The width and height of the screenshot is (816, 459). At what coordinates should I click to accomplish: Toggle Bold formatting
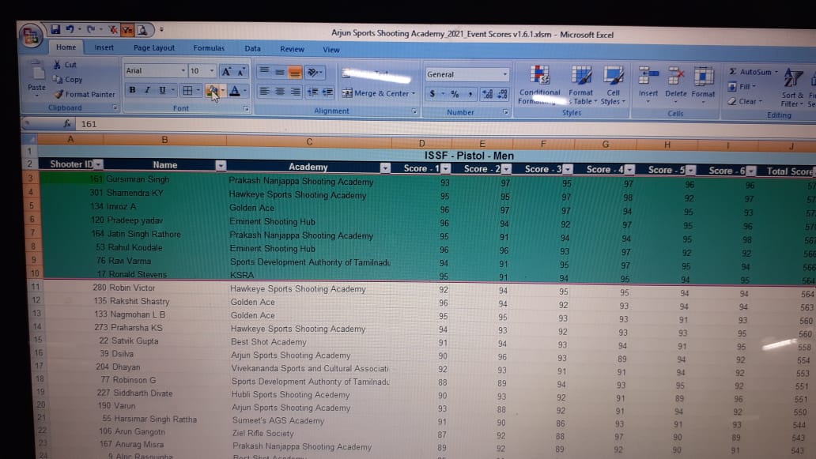tap(132, 90)
